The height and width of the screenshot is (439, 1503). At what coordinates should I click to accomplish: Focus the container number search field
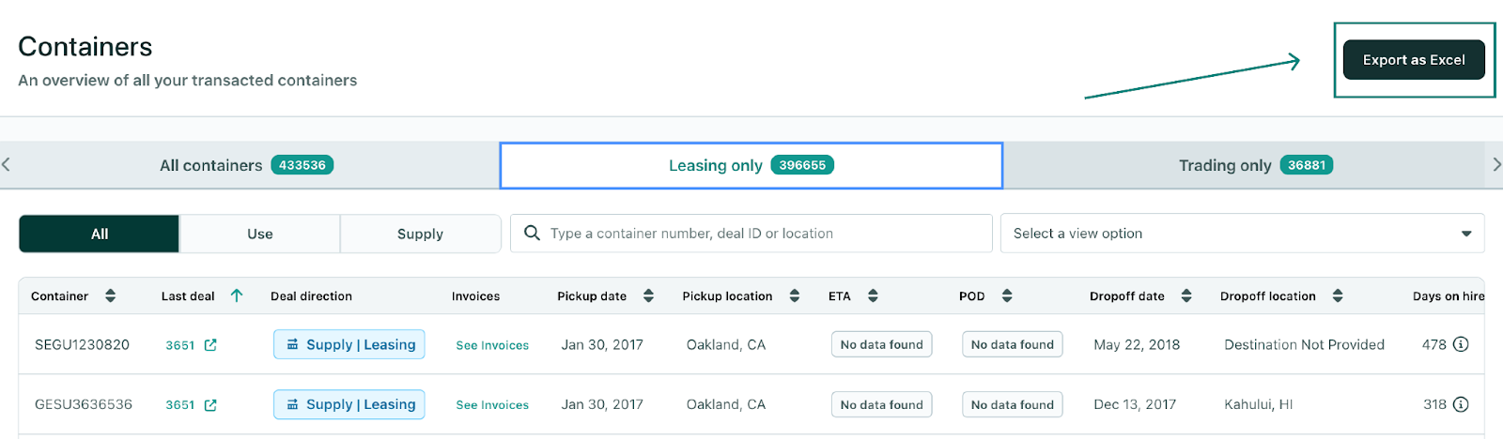pos(761,234)
